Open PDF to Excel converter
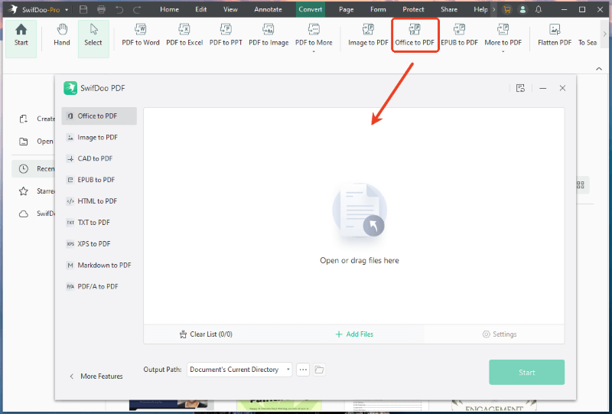The height and width of the screenshot is (414, 612). (184, 35)
